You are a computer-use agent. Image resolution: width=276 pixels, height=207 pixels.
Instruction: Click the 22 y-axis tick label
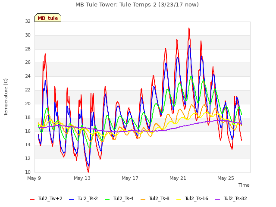point(28,90)
